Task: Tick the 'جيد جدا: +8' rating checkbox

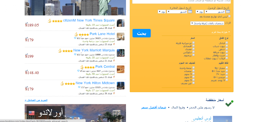Action: click(226, 71)
